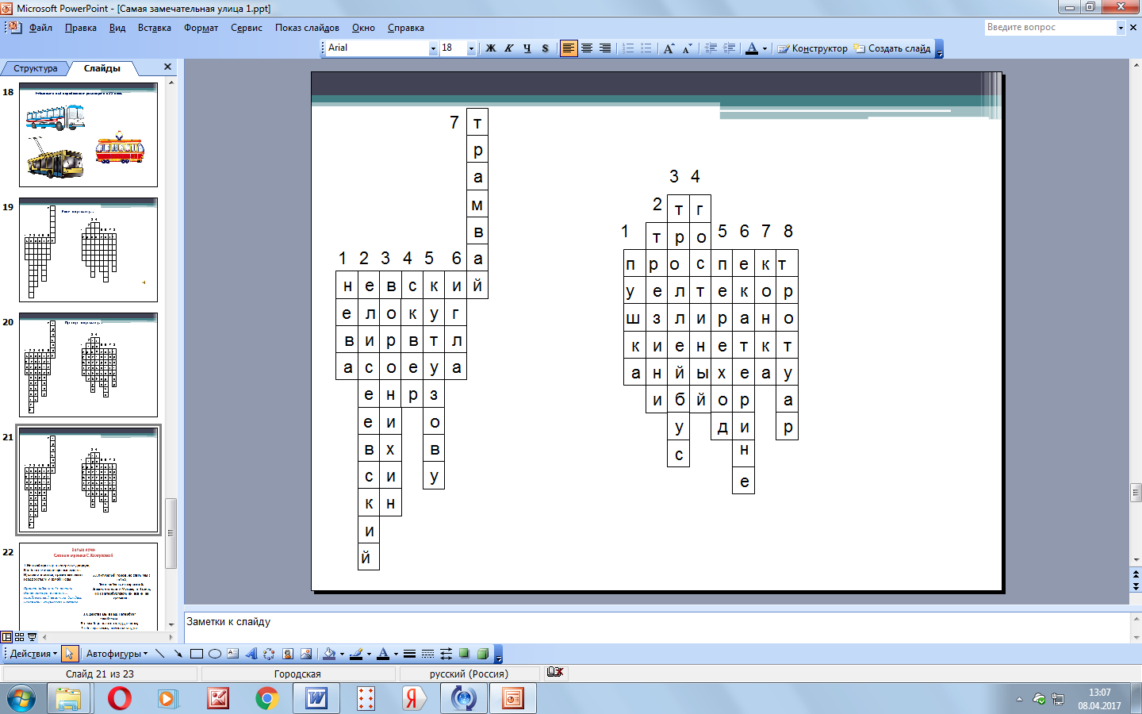Toggle italic formatting (К)
This screenshot has width=1142, height=714.
coord(509,48)
